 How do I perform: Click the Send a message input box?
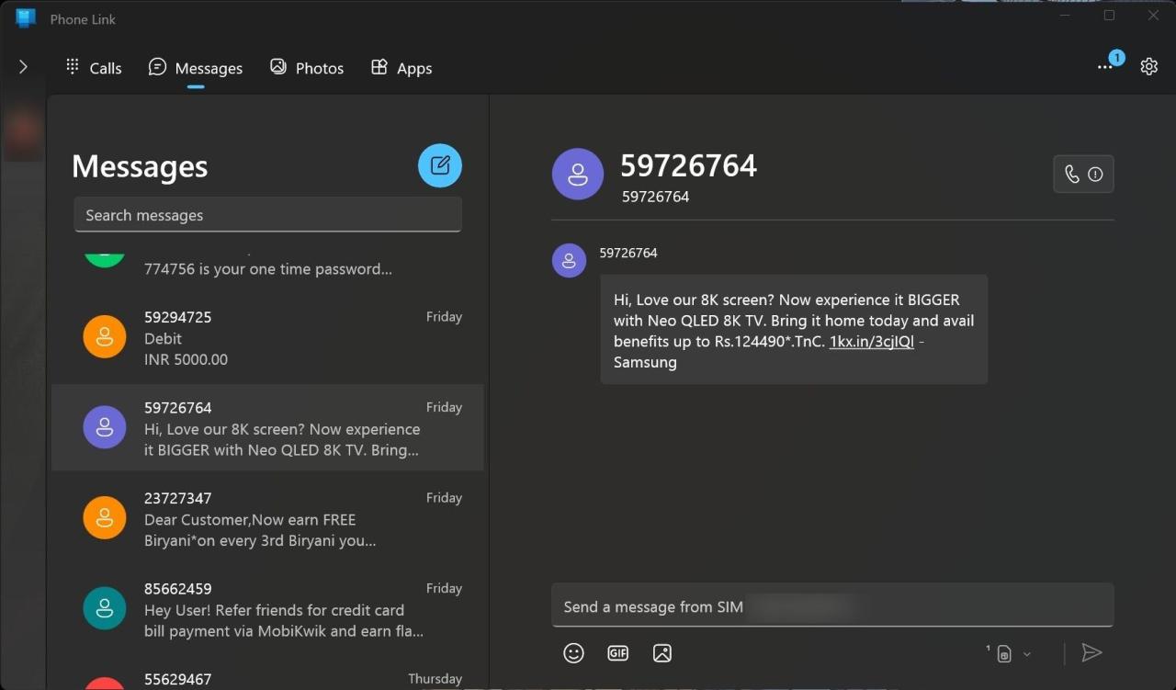[832, 605]
